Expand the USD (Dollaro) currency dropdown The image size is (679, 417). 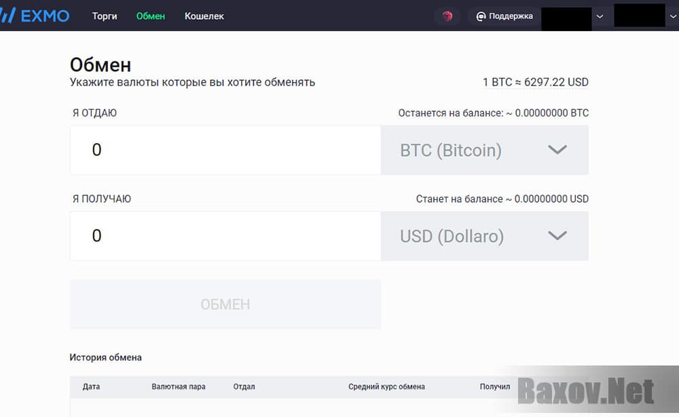click(484, 236)
